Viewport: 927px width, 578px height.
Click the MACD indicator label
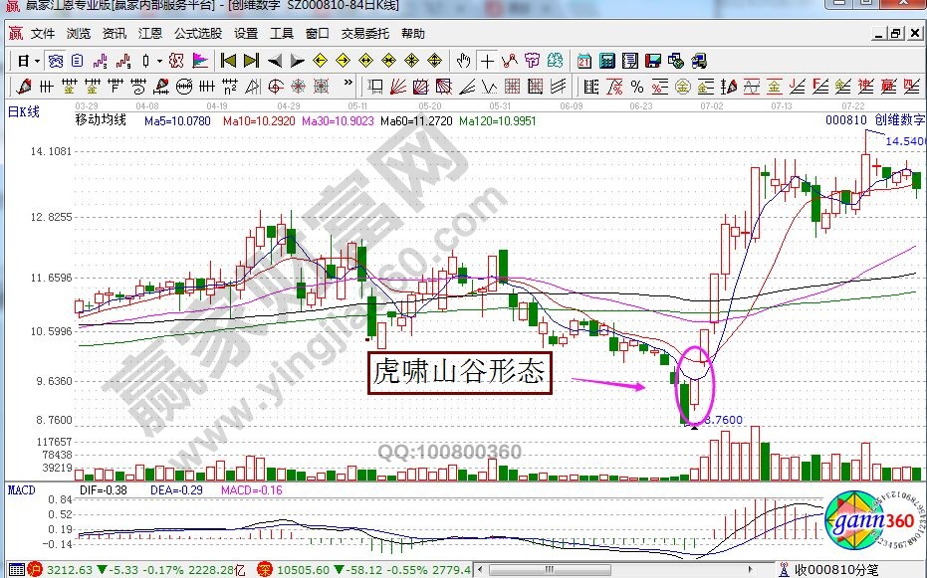coord(22,489)
